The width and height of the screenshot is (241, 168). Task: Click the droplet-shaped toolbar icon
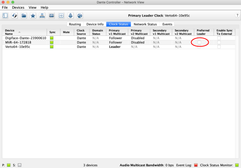click(71, 15)
